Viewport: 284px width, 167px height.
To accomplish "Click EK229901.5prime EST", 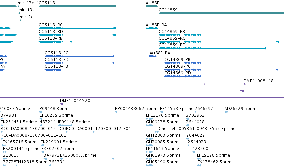I will click(x=42, y=145).
